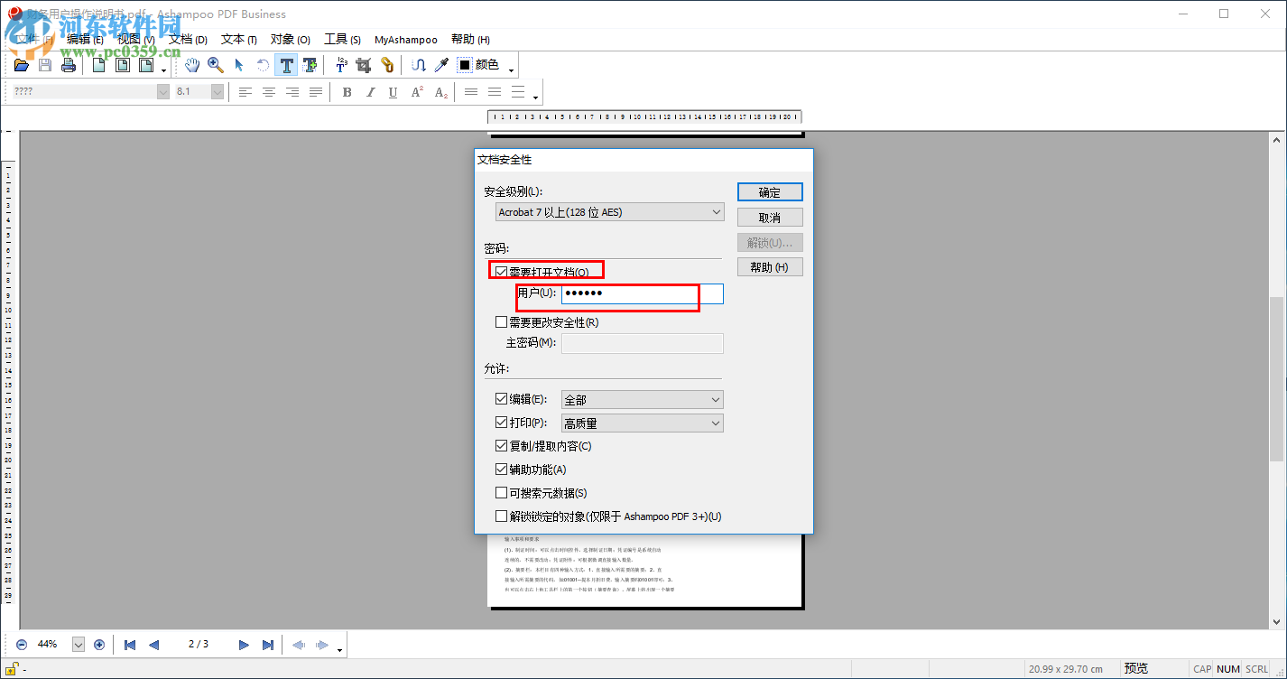Click the Eyedropper tool
The image size is (1287, 679).
(x=440, y=64)
